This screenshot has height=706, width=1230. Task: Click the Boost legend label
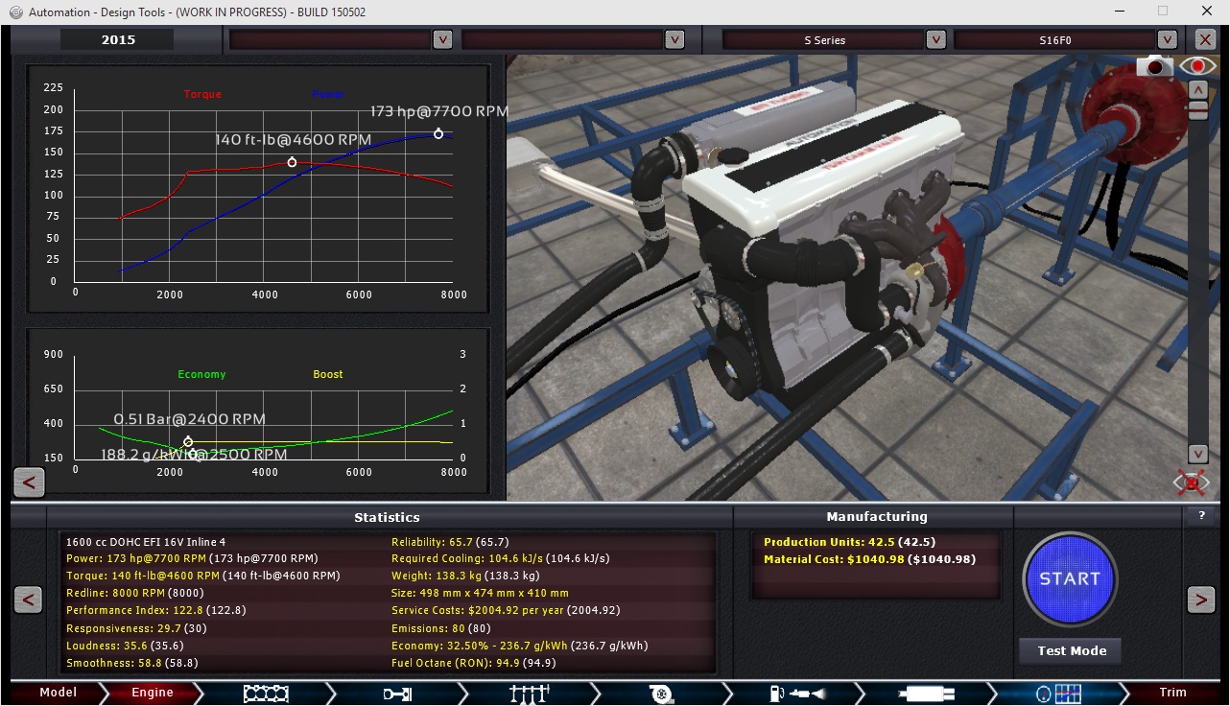pyautogui.click(x=328, y=374)
